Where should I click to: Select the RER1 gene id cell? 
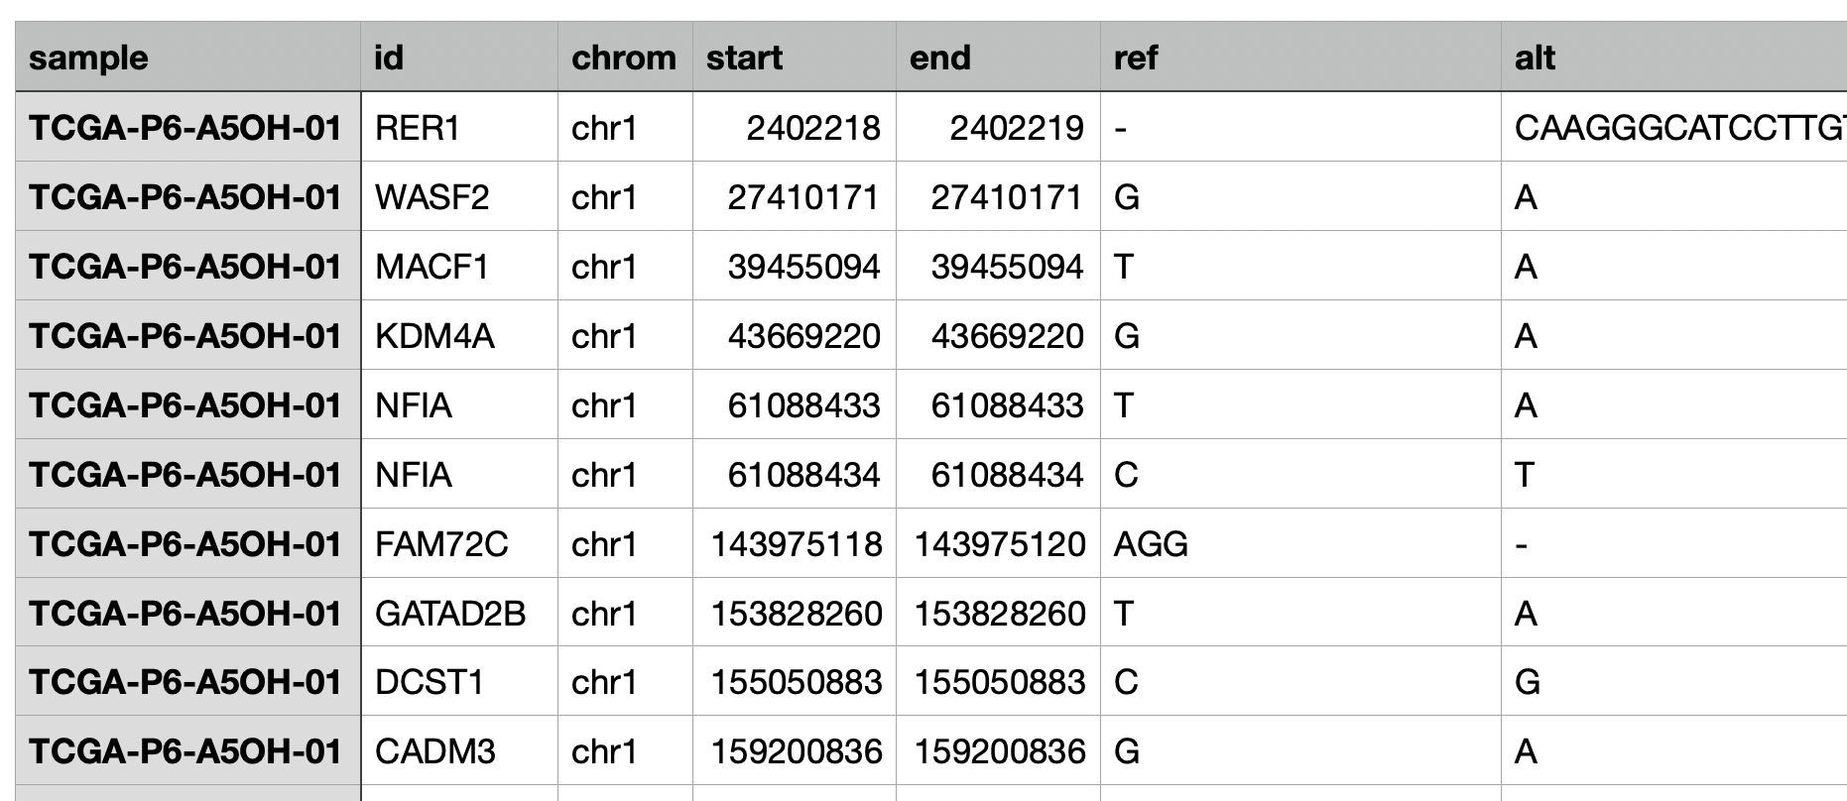459,128
